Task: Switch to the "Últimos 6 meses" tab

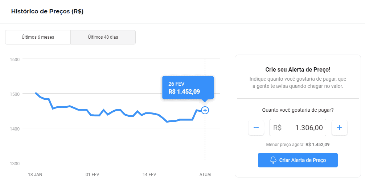Action: click(x=38, y=37)
